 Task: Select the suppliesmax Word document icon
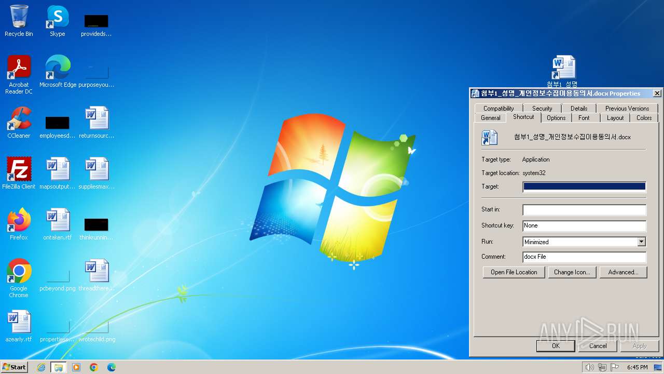coord(96,173)
